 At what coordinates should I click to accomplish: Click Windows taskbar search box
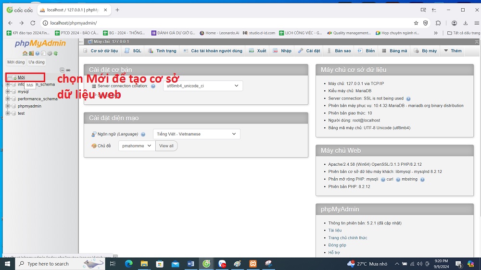(x=60, y=264)
